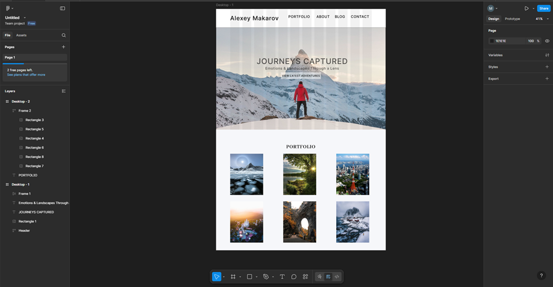Click the search icon in left panel
553x287 pixels.
tap(64, 35)
